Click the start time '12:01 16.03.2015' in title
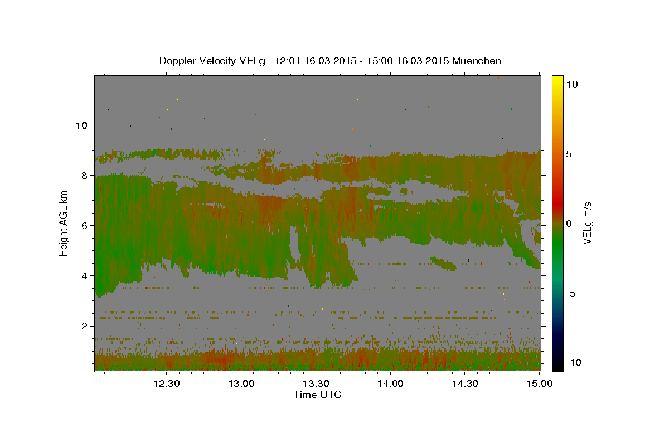Viewport: 669px width, 446px height. [316, 61]
